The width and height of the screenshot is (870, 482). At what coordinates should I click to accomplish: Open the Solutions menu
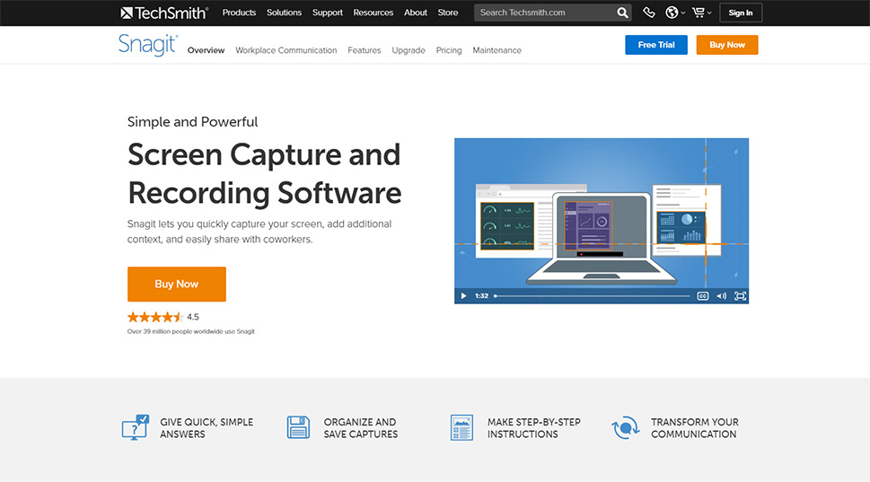pos(284,13)
